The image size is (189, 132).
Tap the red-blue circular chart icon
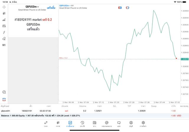click(128, 7)
